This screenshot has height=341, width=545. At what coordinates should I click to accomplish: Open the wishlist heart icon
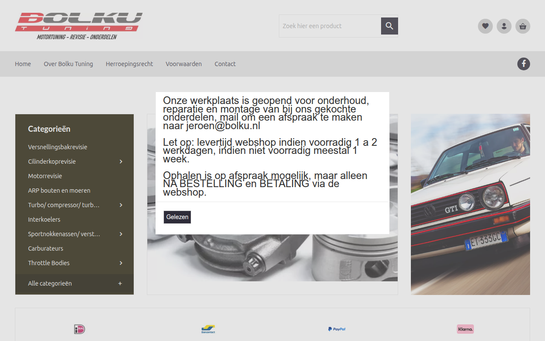485,26
